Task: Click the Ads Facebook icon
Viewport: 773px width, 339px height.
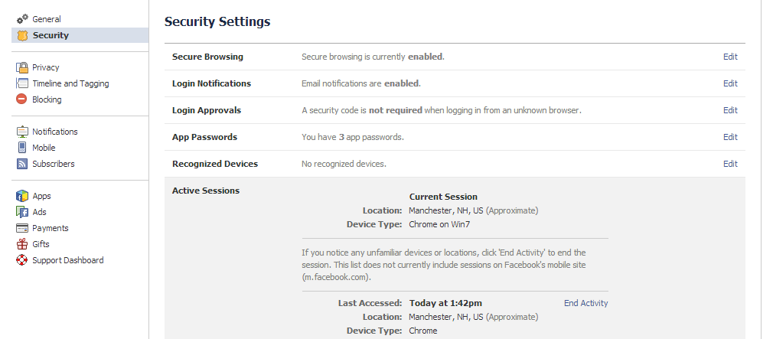Action: coord(22,212)
